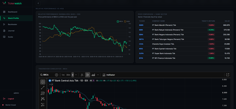Click the admin username label
This screenshot has width=236, height=109.
click(x=16, y=93)
